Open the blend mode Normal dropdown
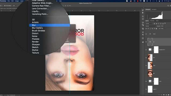171x96 pixels. pos(151,26)
